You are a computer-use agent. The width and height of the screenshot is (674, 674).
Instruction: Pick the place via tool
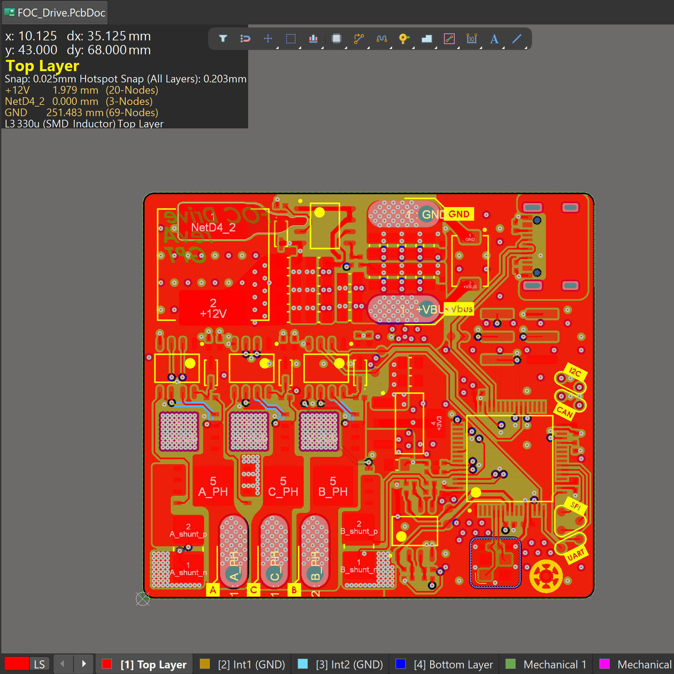click(404, 38)
